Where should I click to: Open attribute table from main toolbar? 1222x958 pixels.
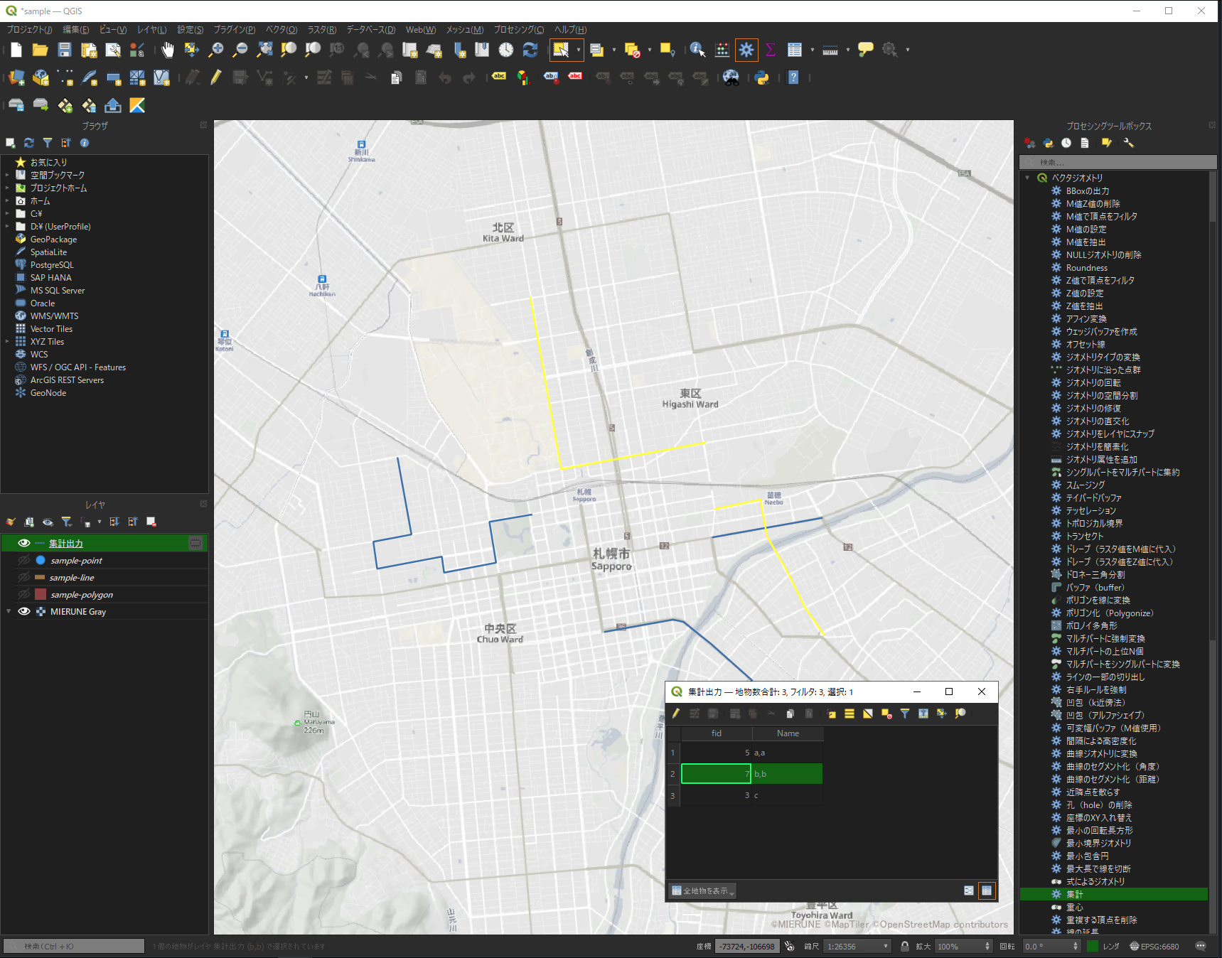tap(795, 50)
